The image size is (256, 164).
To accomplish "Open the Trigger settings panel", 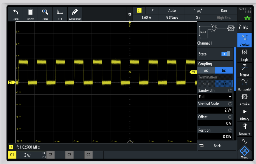I will tap(244, 70).
